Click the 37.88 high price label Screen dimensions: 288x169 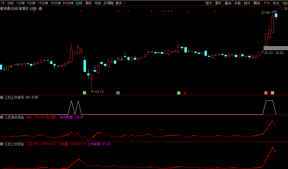click(x=265, y=13)
